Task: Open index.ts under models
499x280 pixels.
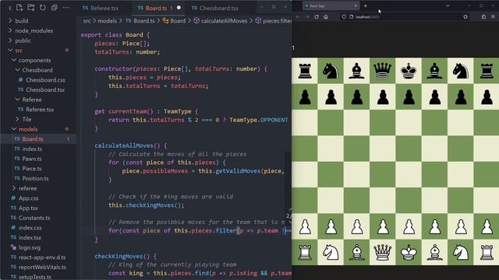Action: (x=32, y=149)
